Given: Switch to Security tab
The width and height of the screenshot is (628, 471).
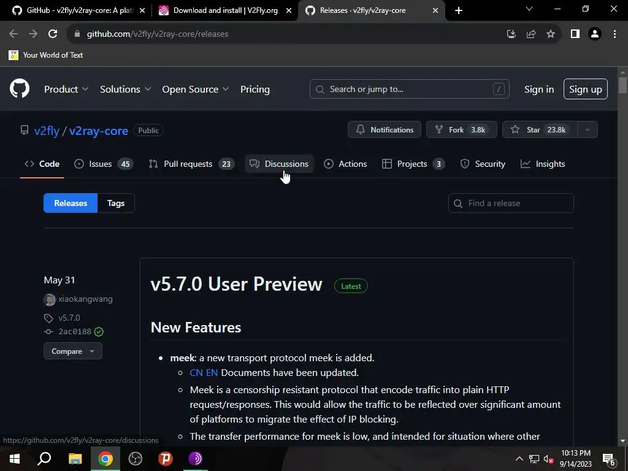Looking at the screenshot, I should pos(483,164).
